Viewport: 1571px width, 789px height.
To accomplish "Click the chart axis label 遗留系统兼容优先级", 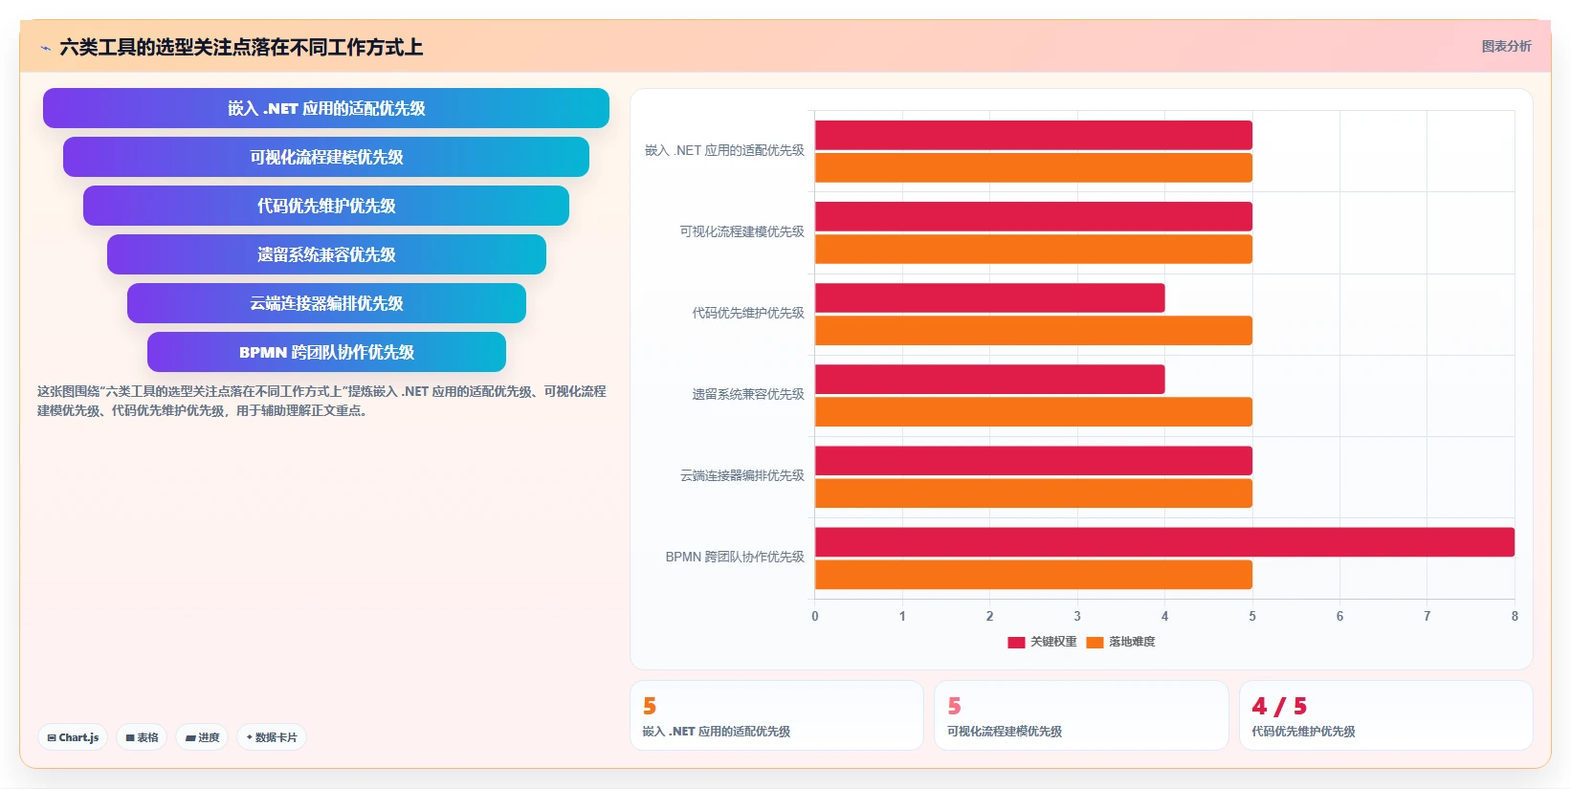I will [748, 395].
